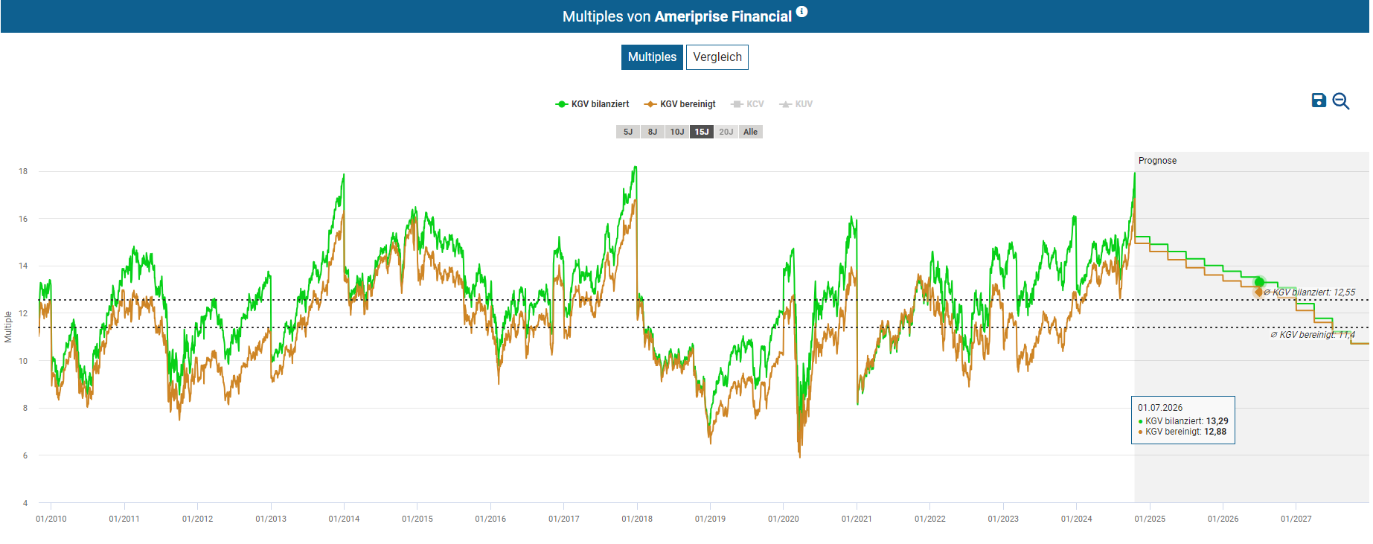Select the 8J time range
The image size is (1373, 544).
pyautogui.click(x=653, y=132)
